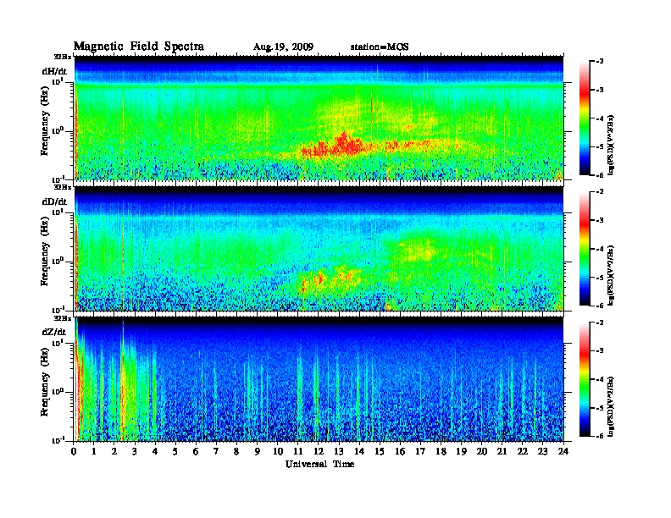Viewport: 671px width, 518px height.
Task: Click the dH/dt panel label
Action: pos(54,71)
